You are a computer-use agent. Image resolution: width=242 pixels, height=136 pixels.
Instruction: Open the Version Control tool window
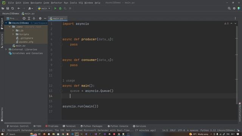click(18, 126)
